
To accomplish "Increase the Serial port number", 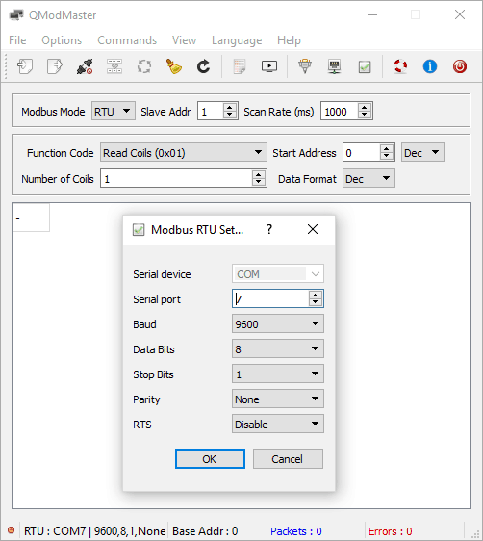I will (316, 295).
